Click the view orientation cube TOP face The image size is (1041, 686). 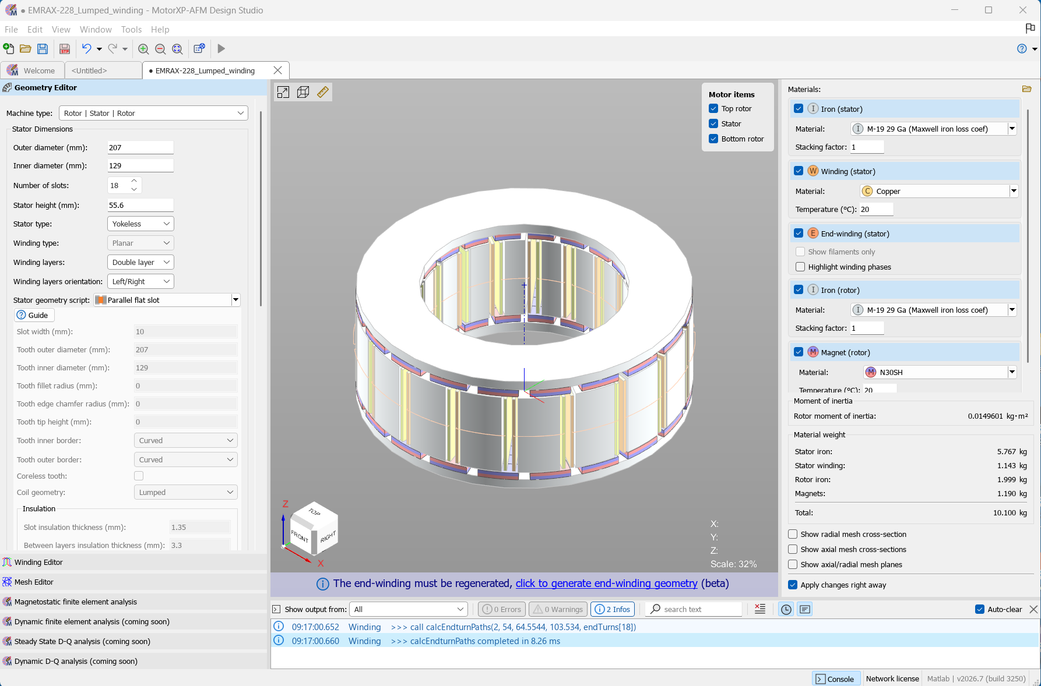[x=314, y=512]
